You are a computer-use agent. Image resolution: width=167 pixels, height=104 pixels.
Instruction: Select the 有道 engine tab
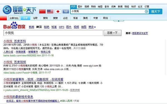tap(75, 18)
